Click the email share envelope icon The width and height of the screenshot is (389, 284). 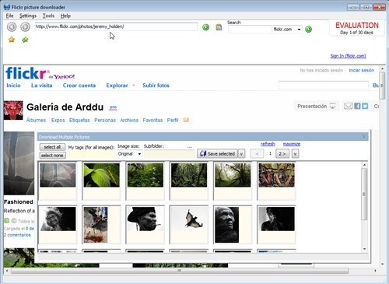click(348, 106)
